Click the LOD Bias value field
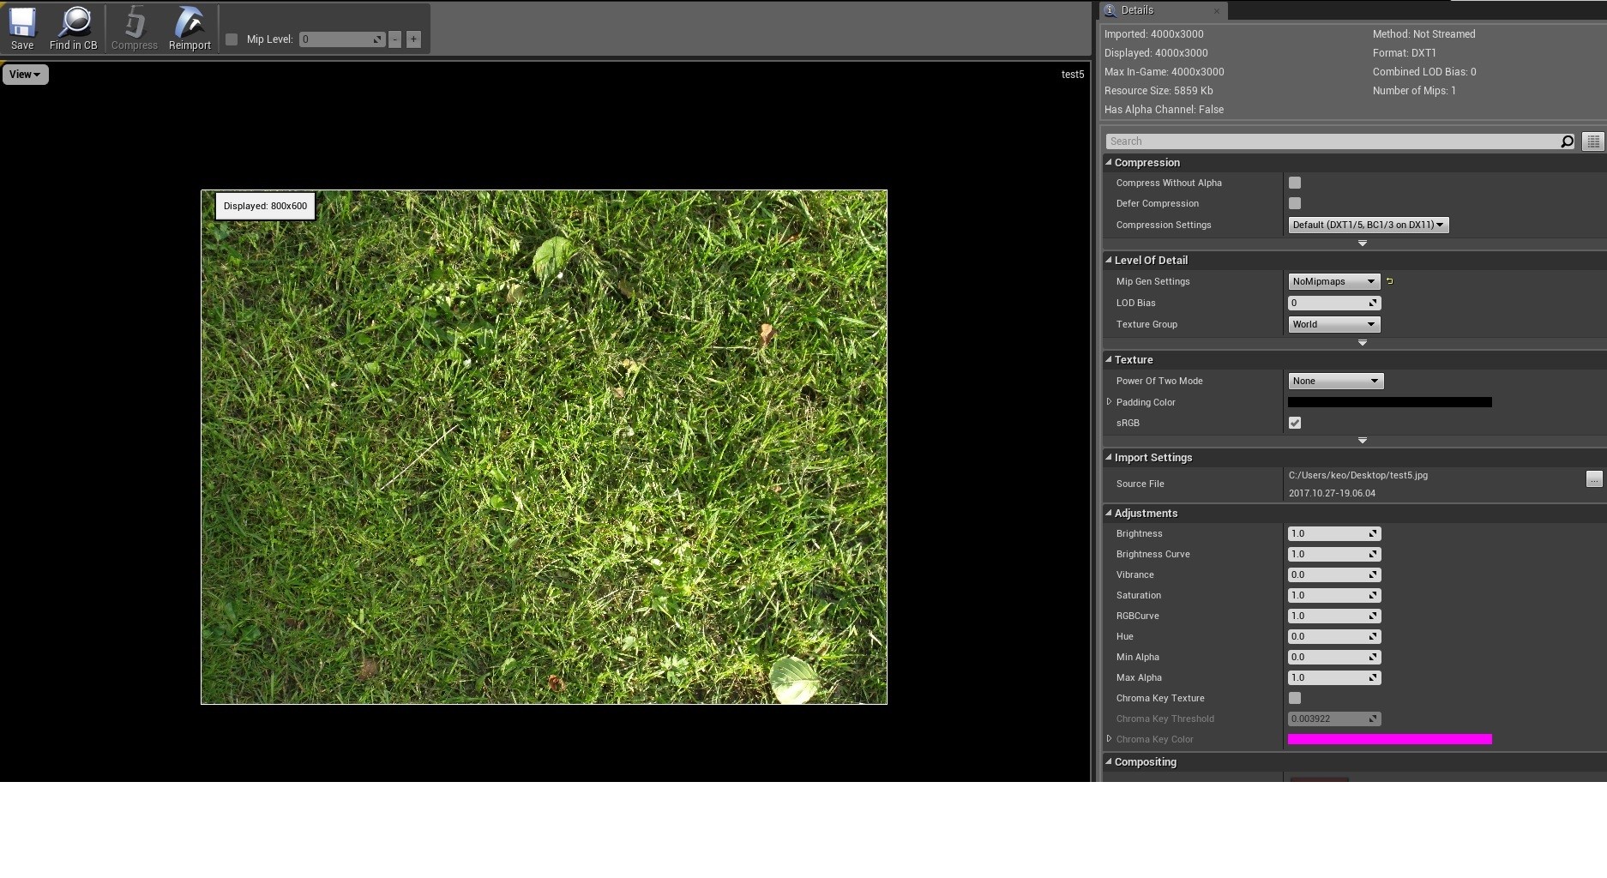 1333,303
